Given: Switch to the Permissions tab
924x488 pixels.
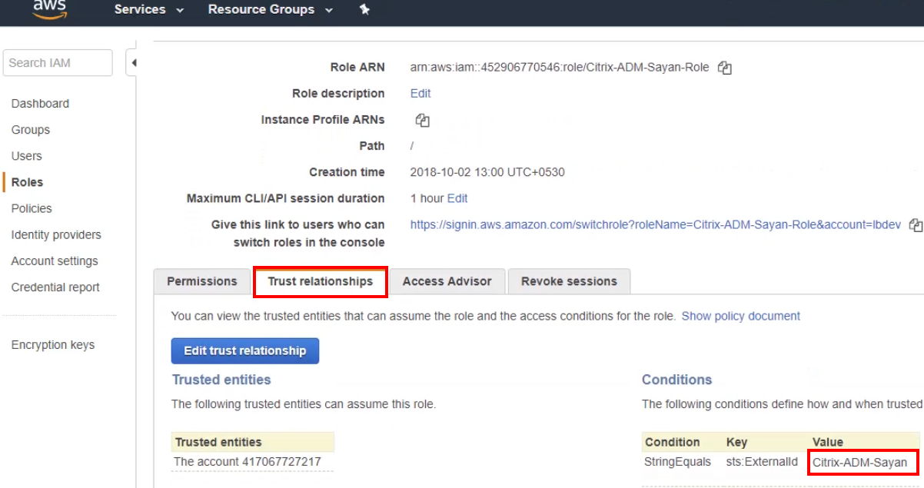Looking at the screenshot, I should click(201, 281).
